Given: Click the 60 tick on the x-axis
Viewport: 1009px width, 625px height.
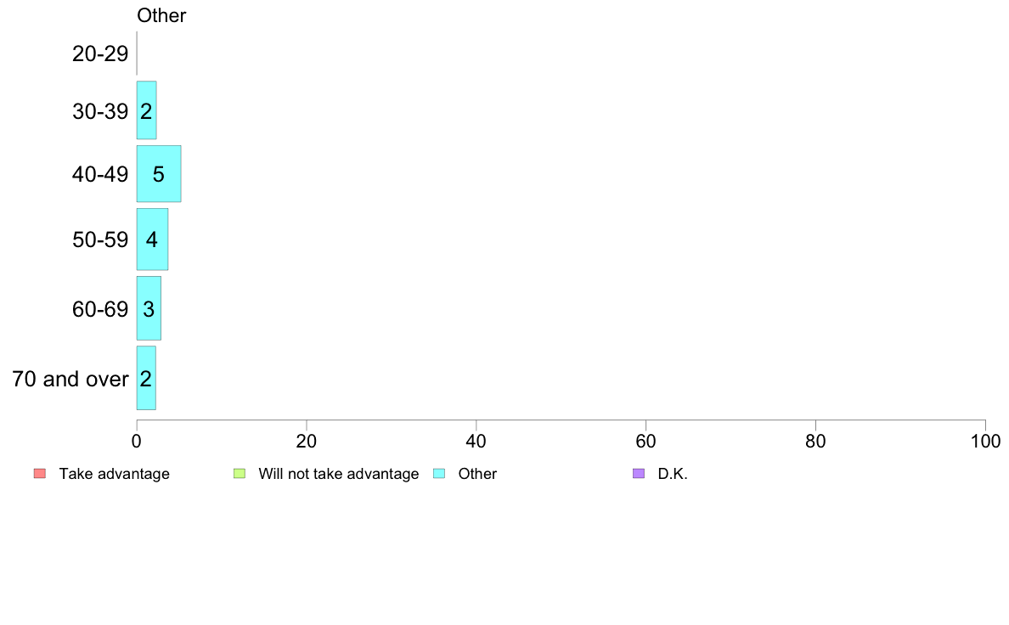Looking at the screenshot, I should pyautogui.click(x=645, y=441).
